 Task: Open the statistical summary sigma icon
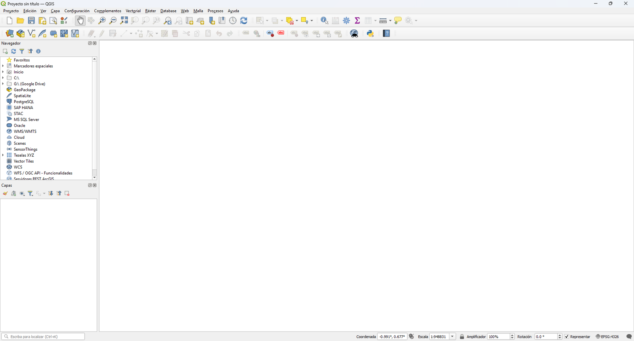click(357, 21)
